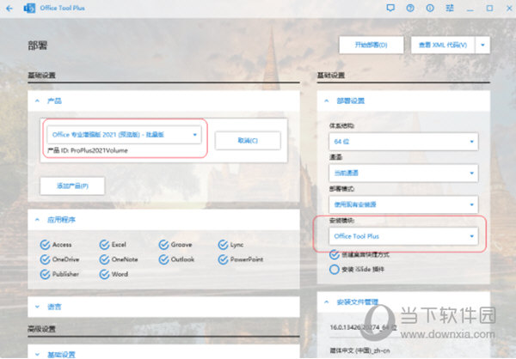516x359 pixels.
Task: Select the 16.0.13426.20274_64 位 file entry
Action: pyautogui.click(x=363, y=327)
